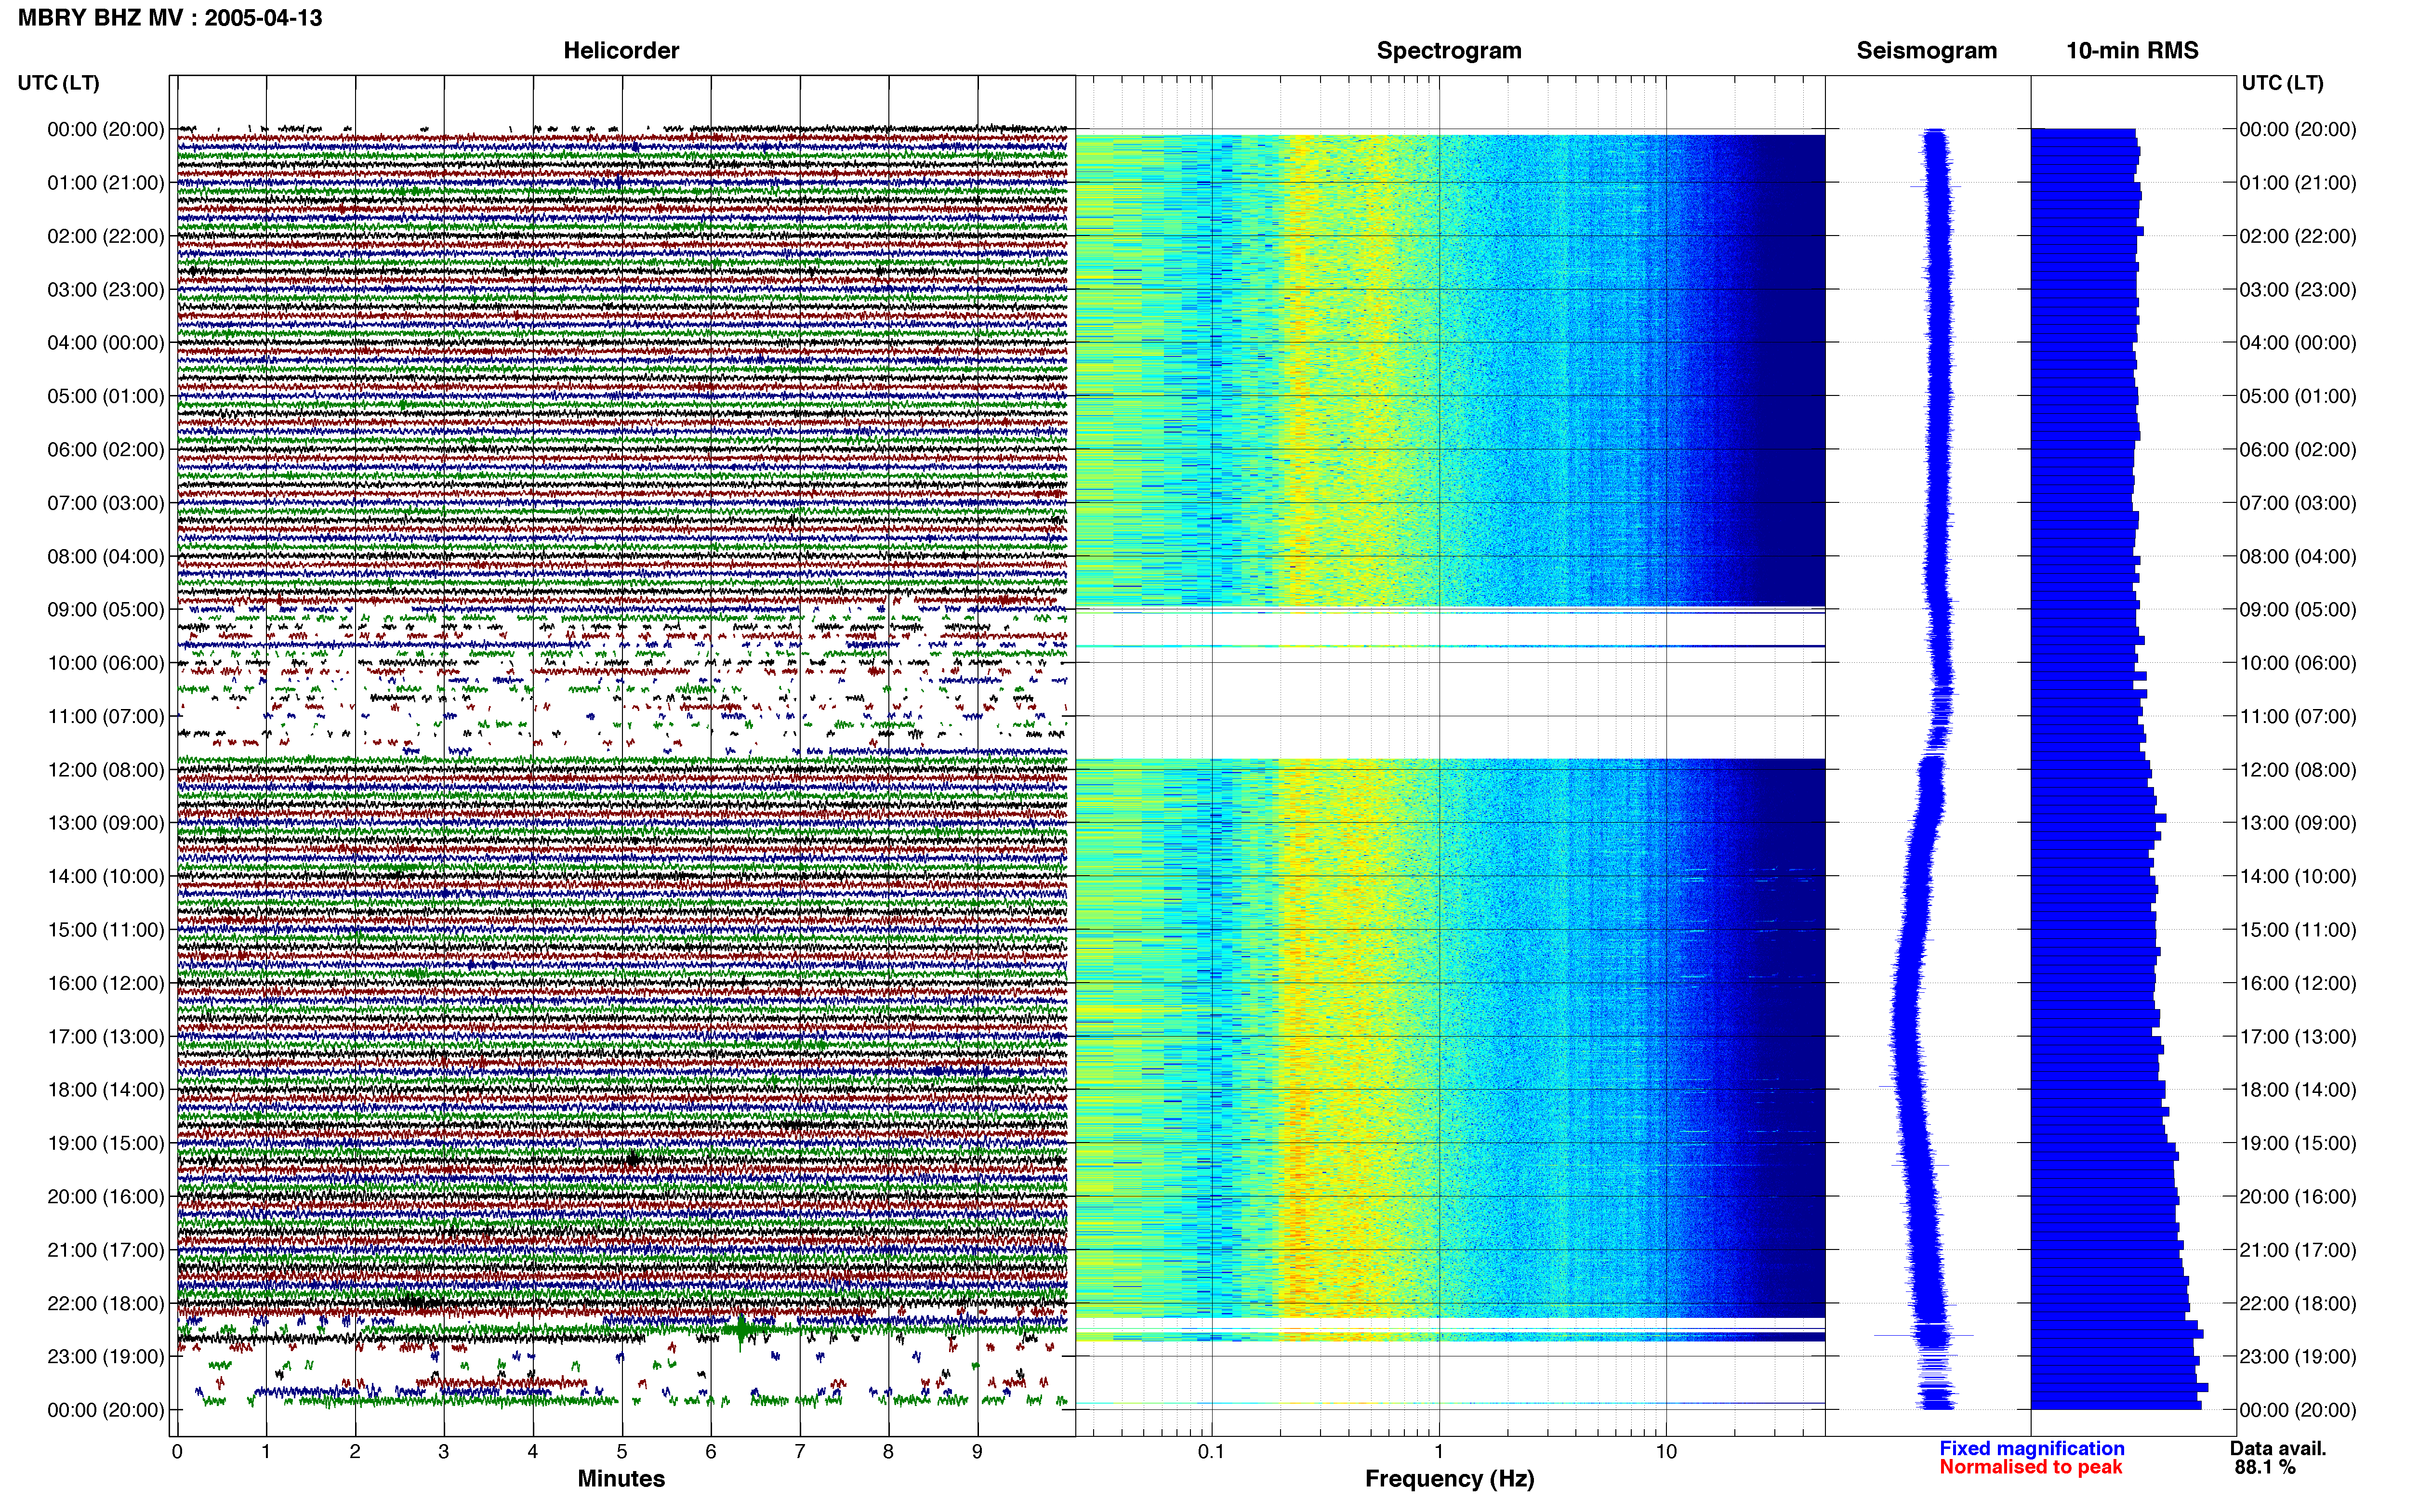Click the '5' minute tick label
This screenshot has width=2418, height=1512.
pyautogui.click(x=622, y=1451)
